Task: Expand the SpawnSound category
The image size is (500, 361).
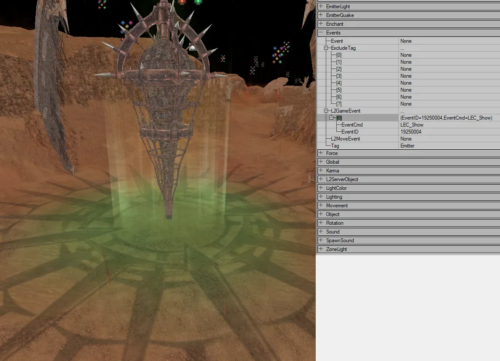Action: (321, 240)
